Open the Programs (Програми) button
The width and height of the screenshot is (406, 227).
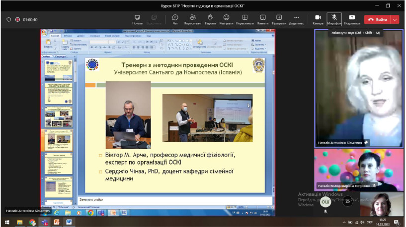(279, 19)
